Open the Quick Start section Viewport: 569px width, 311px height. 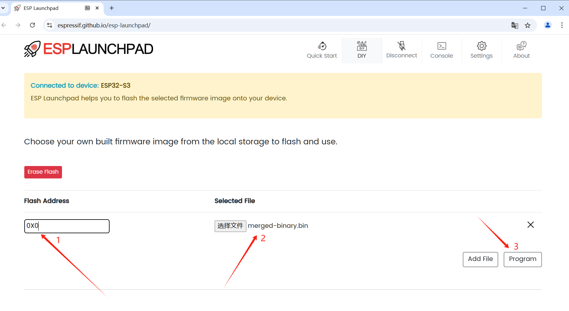[x=322, y=50]
